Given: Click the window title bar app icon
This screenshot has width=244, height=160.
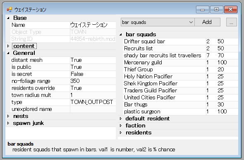Looking at the screenshot, I should (x=10, y=9).
